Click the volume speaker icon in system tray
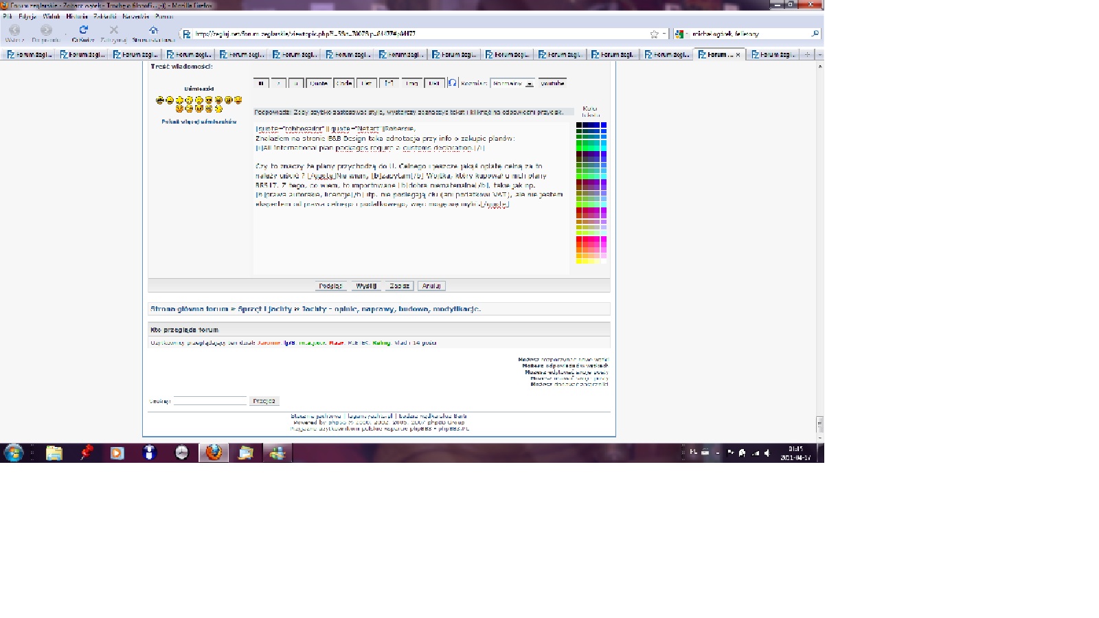The image size is (1099, 618). pos(767,453)
